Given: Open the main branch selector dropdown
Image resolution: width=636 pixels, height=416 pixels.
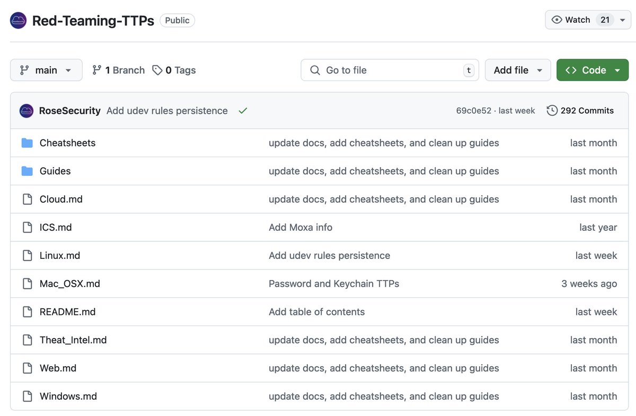Looking at the screenshot, I should pyautogui.click(x=46, y=70).
